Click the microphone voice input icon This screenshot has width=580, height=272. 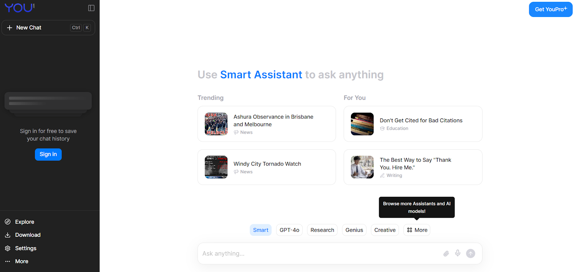click(458, 253)
